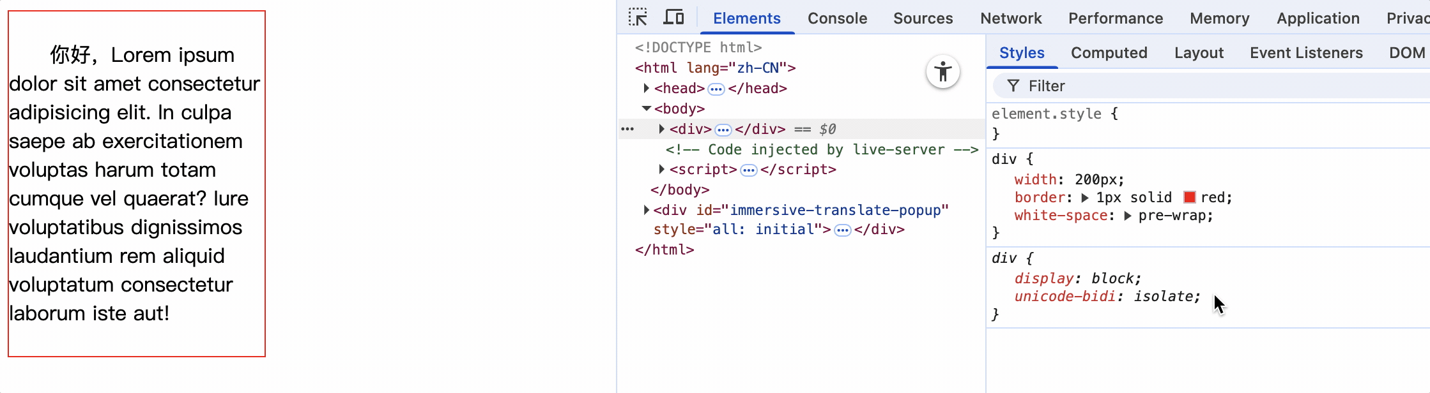Open the red border color swatch

(x=1189, y=197)
